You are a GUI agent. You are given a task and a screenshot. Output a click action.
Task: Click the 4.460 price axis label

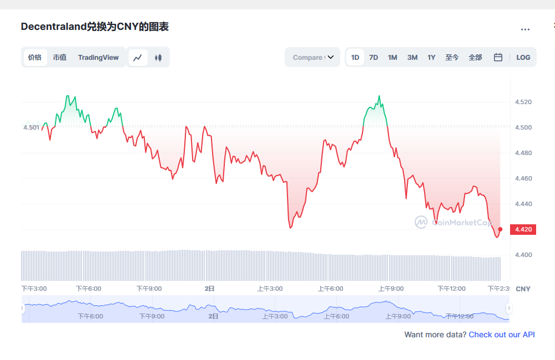[523, 178]
